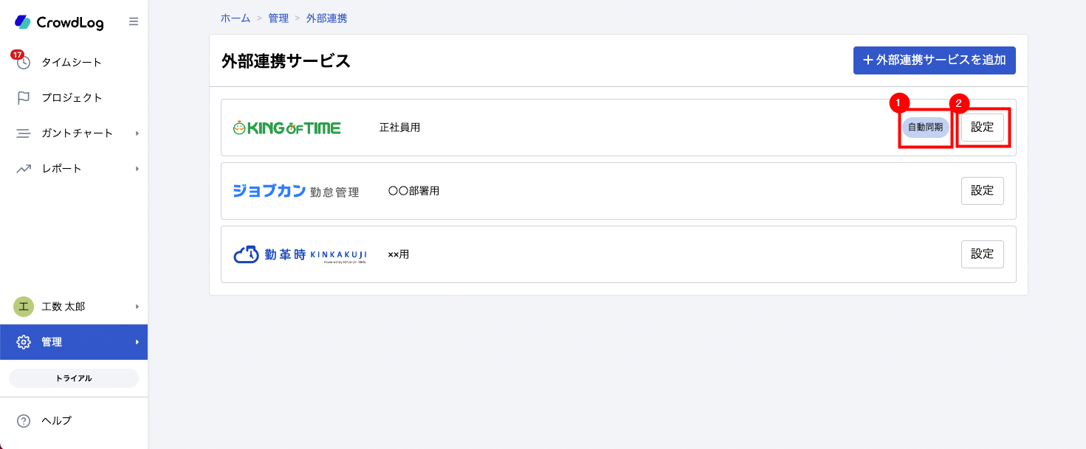Expand the レポート submenu arrow
Image resolution: width=1086 pixels, height=449 pixels.
(x=137, y=169)
